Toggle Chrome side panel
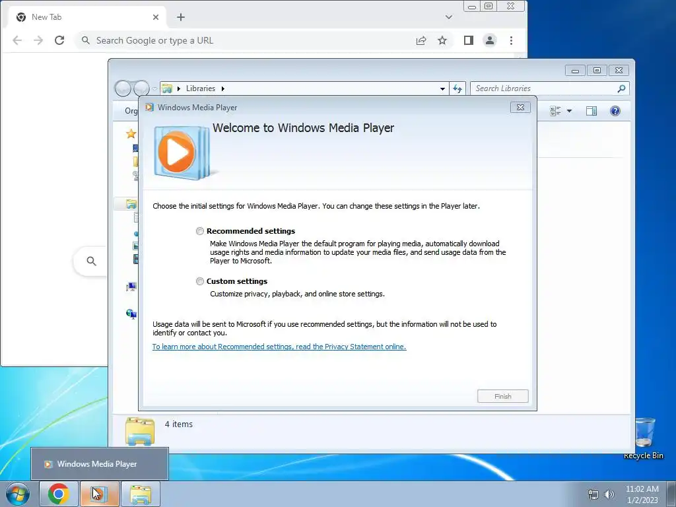Viewport: 676px width, 507px height. pos(469,40)
